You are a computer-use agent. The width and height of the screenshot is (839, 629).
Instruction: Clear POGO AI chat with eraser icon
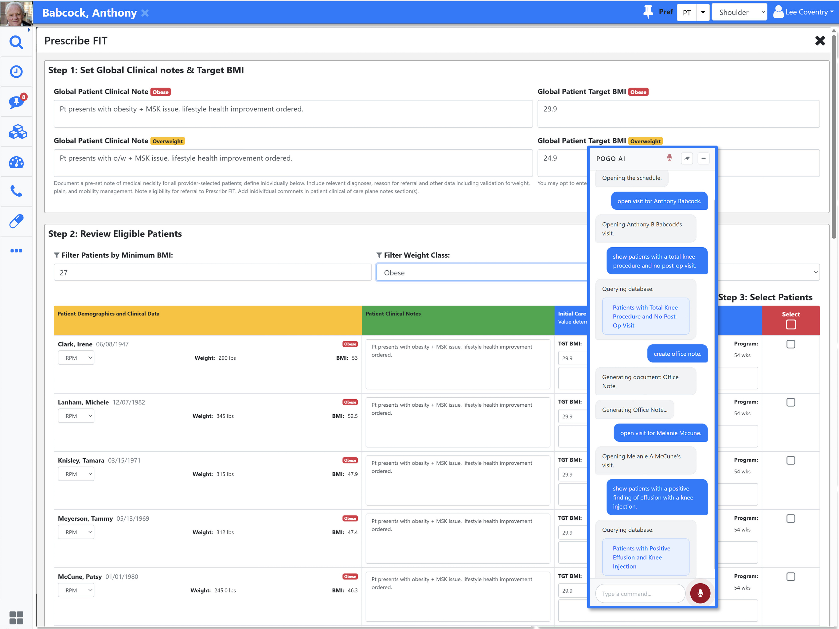click(687, 158)
